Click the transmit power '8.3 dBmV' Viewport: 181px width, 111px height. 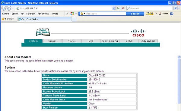(94, 96)
